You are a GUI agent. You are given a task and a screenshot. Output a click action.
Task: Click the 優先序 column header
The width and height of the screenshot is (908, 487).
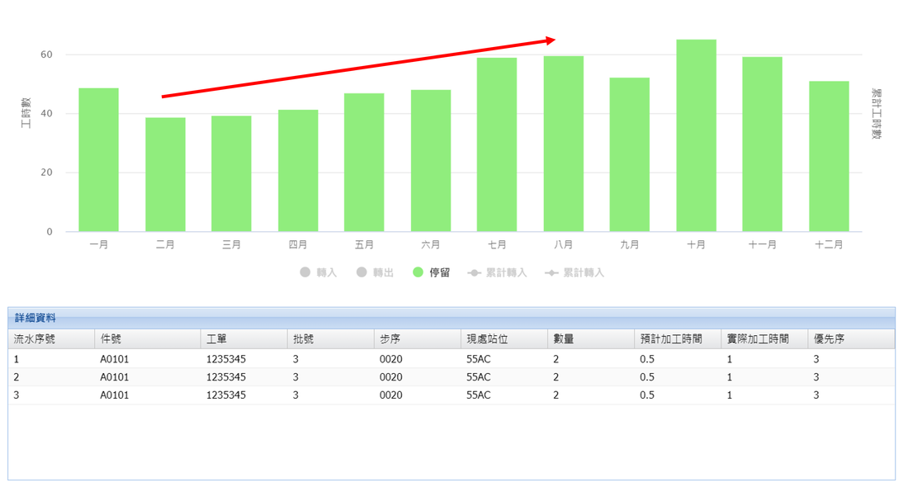coord(851,339)
